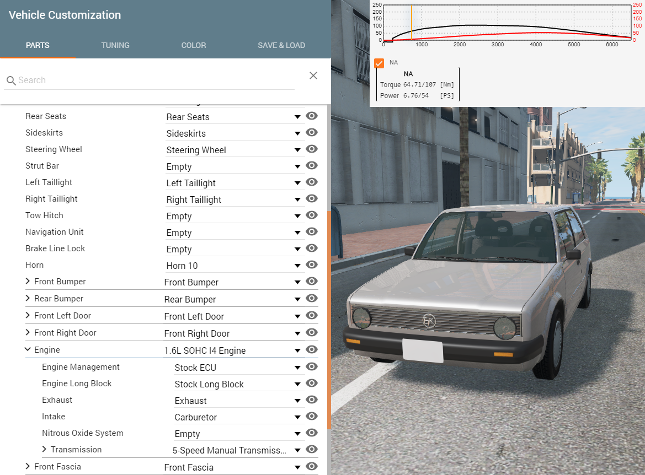Image resolution: width=645 pixels, height=475 pixels.
Task: Open the Carburetor intake dropdown
Action: [x=239, y=418]
